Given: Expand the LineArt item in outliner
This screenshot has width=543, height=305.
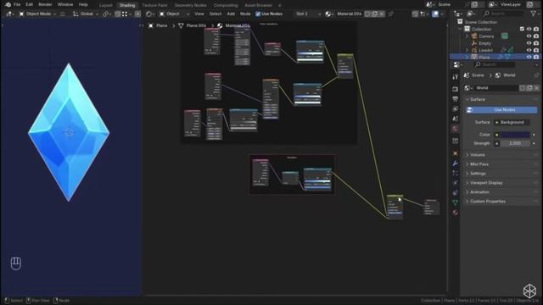Looking at the screenshot, I should click(467, 50).
